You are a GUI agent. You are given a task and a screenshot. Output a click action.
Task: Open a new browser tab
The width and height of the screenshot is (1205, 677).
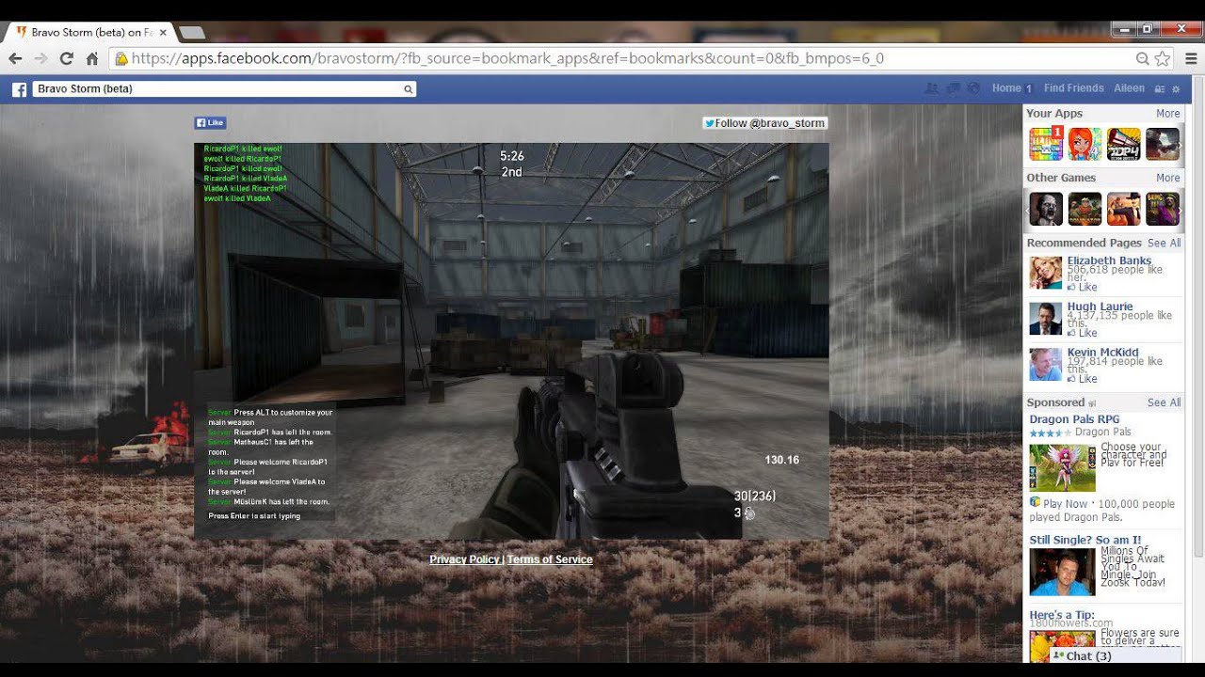coord(191,33)
